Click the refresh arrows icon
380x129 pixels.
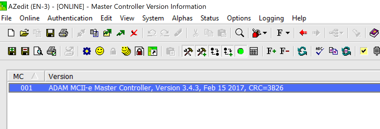[302, 51]
